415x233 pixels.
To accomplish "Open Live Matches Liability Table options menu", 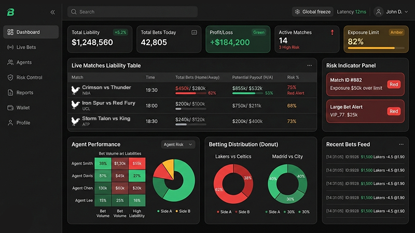I will point(309,66).
